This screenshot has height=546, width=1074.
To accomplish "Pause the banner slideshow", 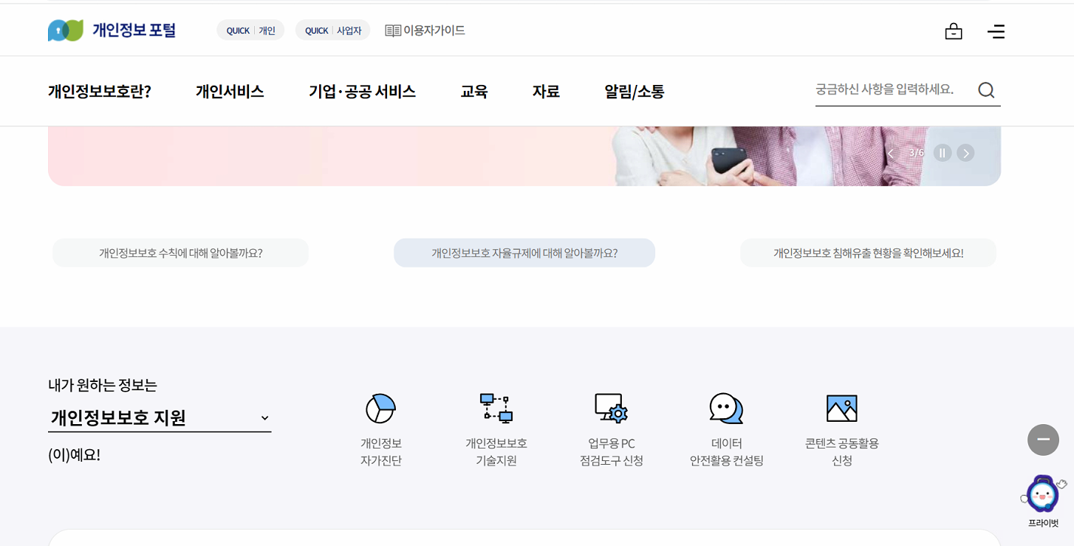I will click(x=942, y=153).
